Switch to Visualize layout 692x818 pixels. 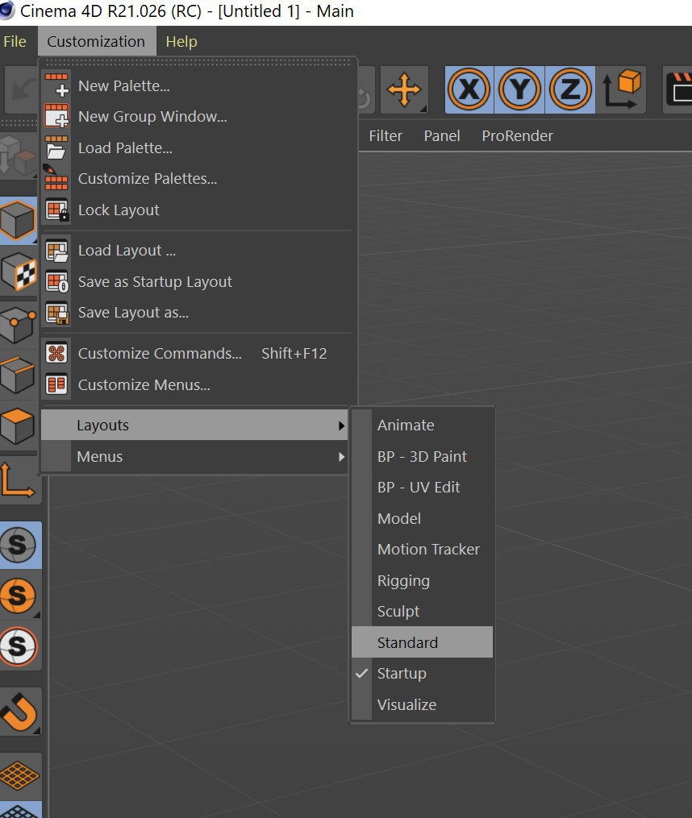(422, 705)
